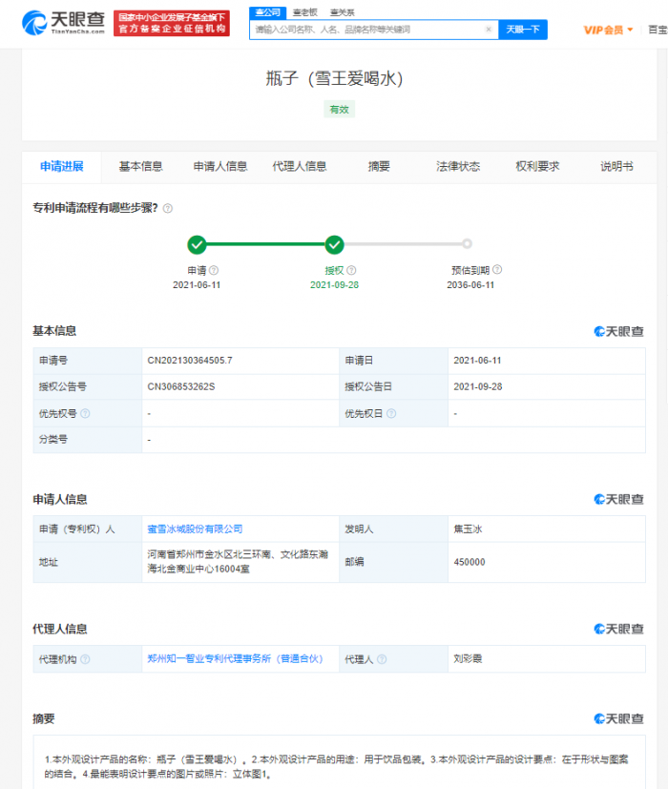Select the 摘要 abstract paragraph text
This screenshot has height=789, width=668.
coord(336,766)
